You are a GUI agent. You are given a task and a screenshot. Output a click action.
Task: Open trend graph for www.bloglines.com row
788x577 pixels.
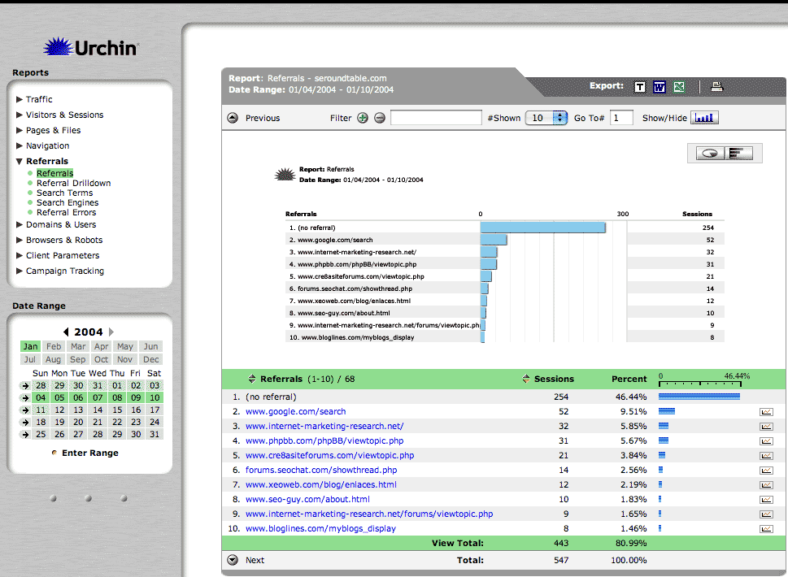(766, 528)
